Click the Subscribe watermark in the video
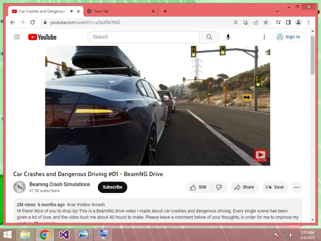Image resolution: width=321 pixels, height=241 pixels. pyautogui.click(x=260, y=156)
